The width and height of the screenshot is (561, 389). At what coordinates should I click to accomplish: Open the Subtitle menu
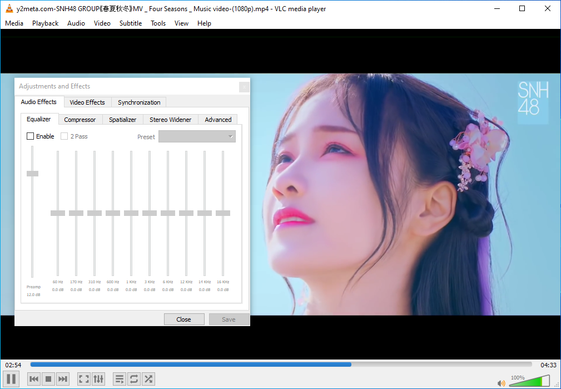[x=131, y=23]
